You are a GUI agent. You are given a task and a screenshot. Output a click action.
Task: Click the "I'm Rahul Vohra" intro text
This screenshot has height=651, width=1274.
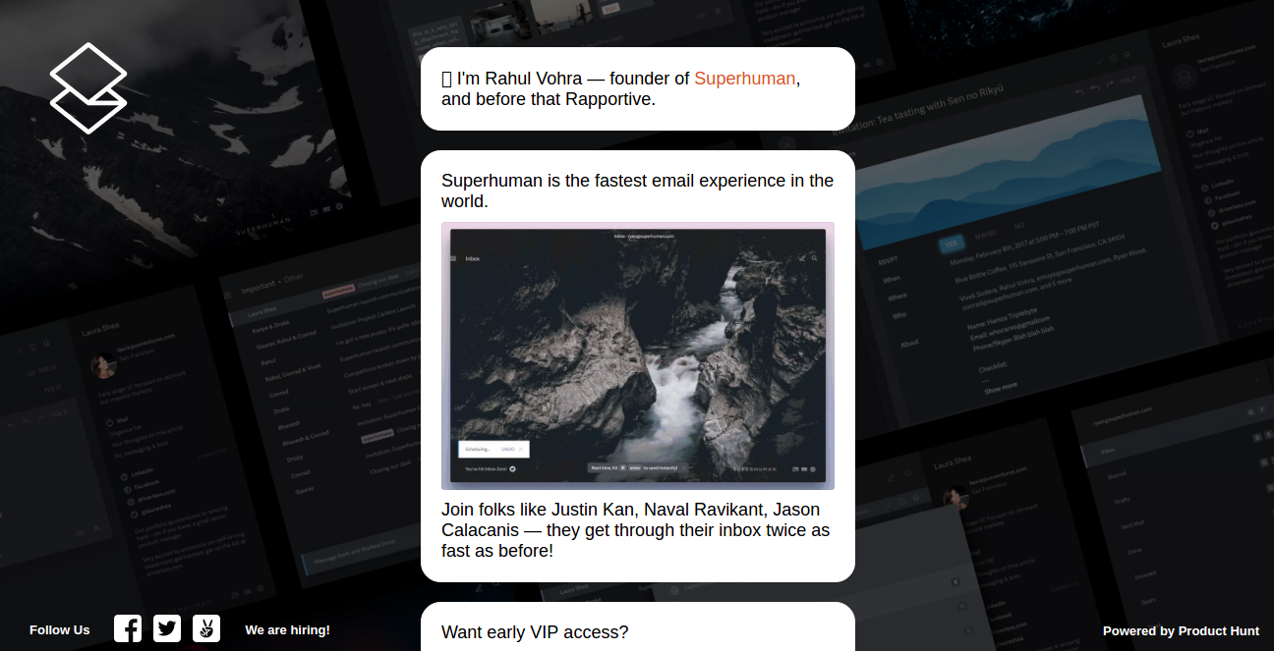(621, 88)
